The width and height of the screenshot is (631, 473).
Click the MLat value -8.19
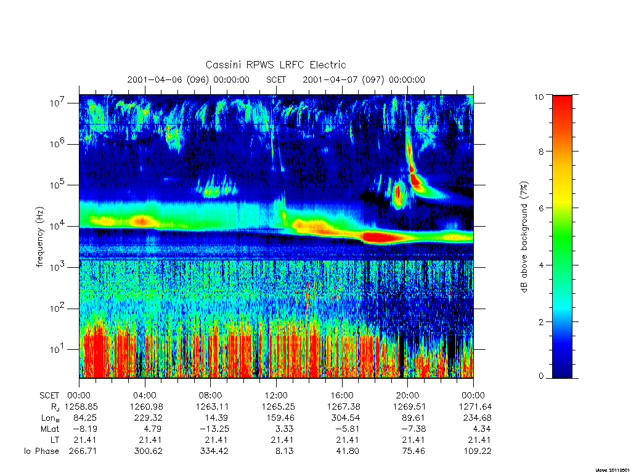tap(85, 429)
